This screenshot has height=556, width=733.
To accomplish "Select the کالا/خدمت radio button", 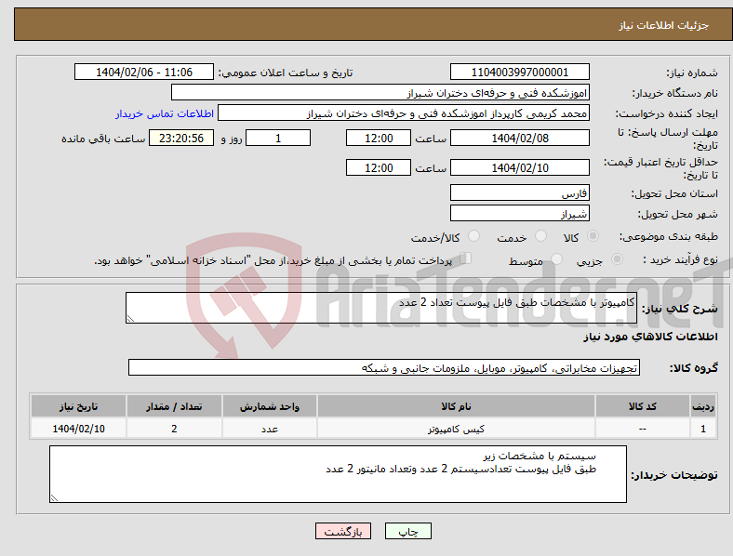I will [474, 236].
